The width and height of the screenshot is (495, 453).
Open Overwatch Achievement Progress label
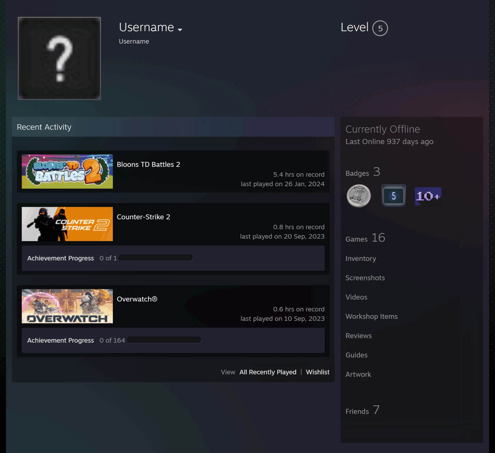61,340
